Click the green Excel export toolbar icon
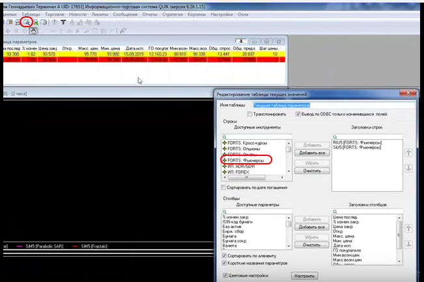 click(x=35, y=22)
